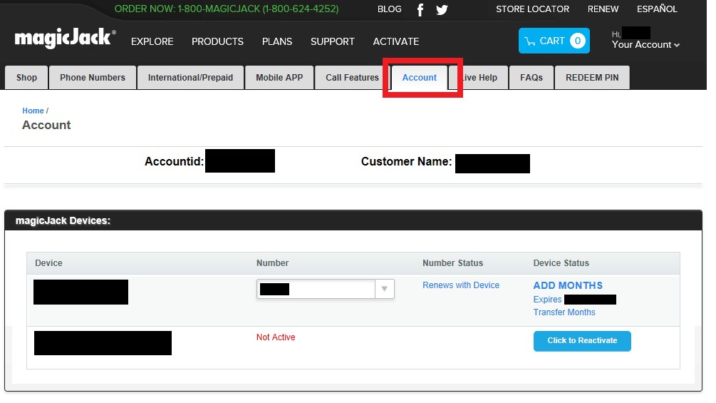Screen dimensions: 716x403
Task: Open the PLANS menu
Action: click(x=276, y=41)
